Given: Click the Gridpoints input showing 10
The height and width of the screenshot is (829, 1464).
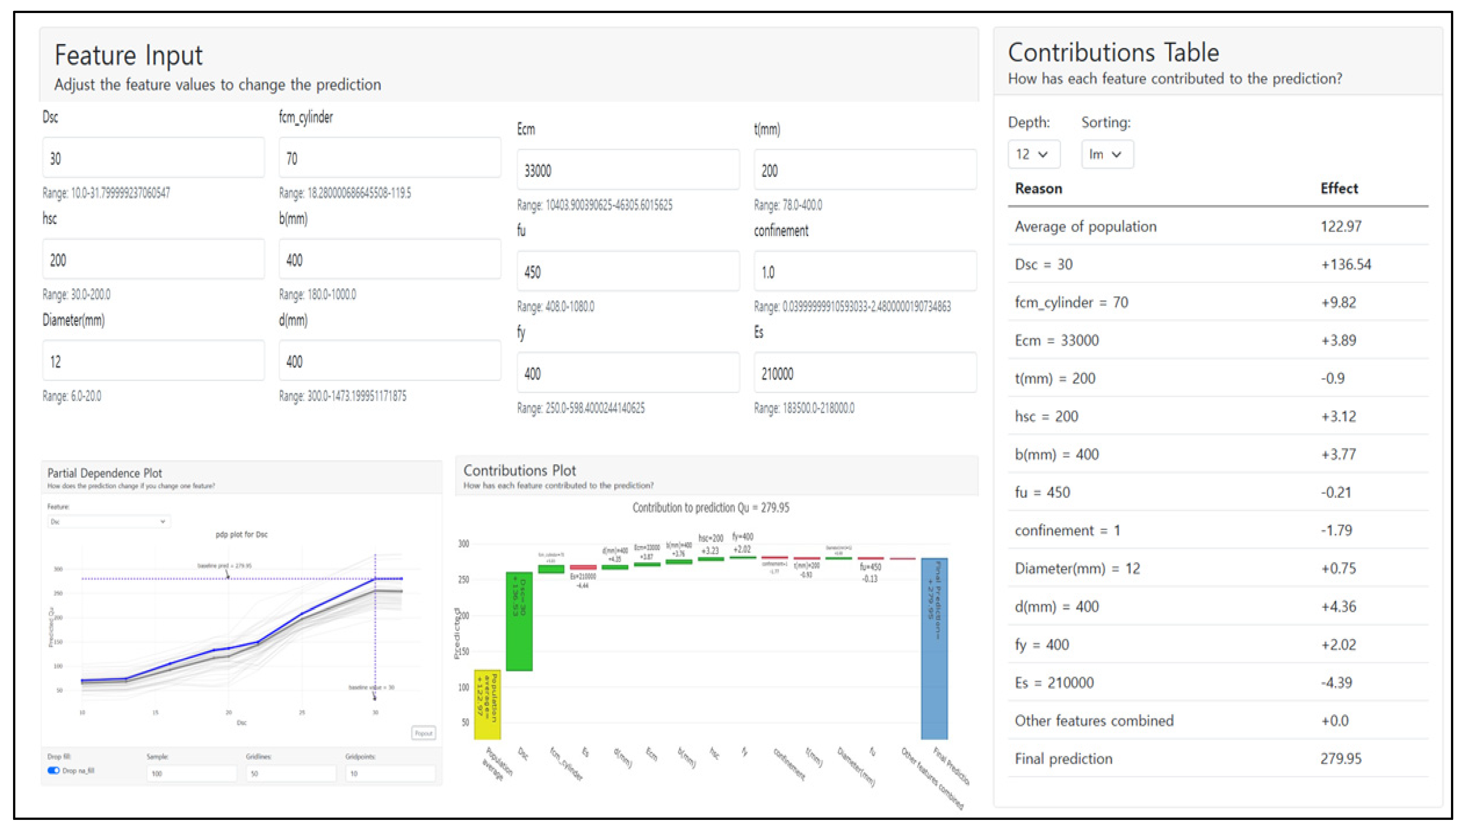Looking at the screenshot, I should click(x=390, y=773).
